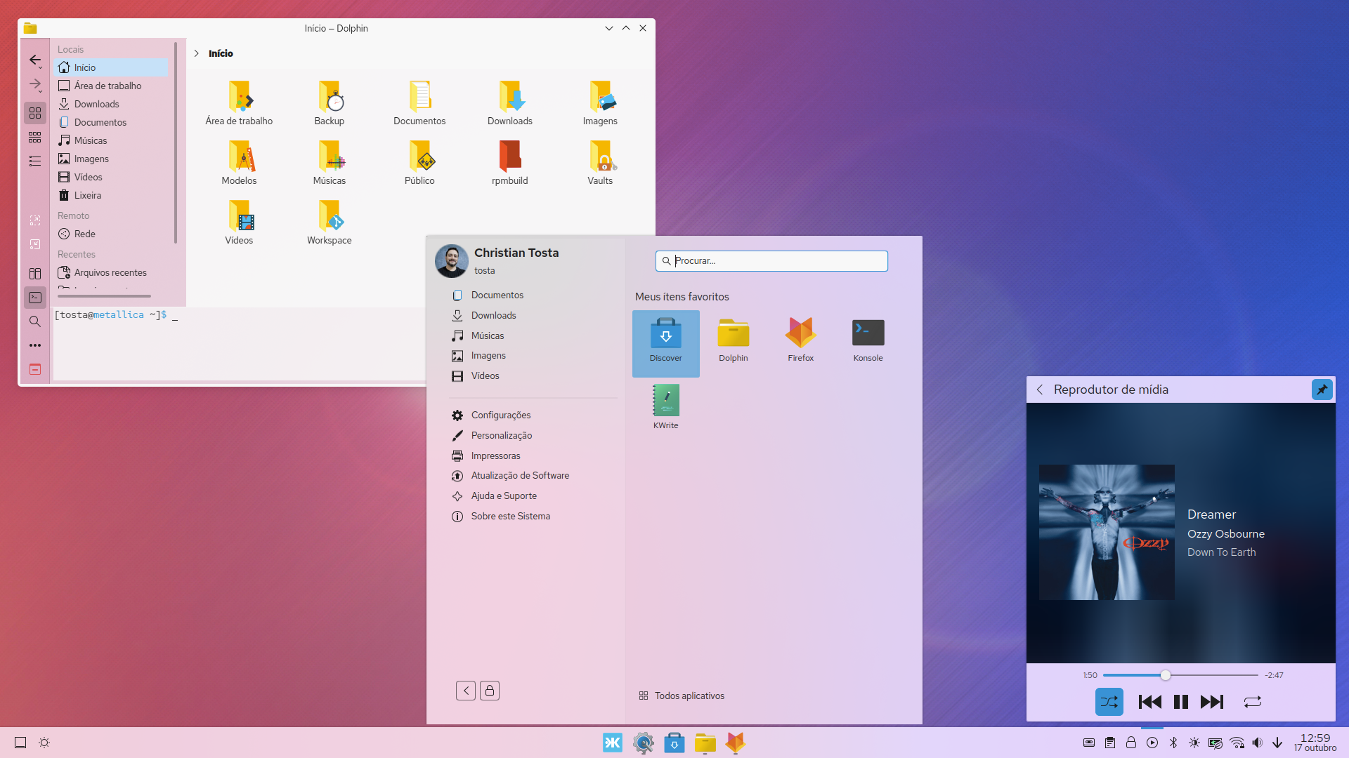Pause the playing song
The width and height of the screenshot is (1349, 758).
(1181, 702)
